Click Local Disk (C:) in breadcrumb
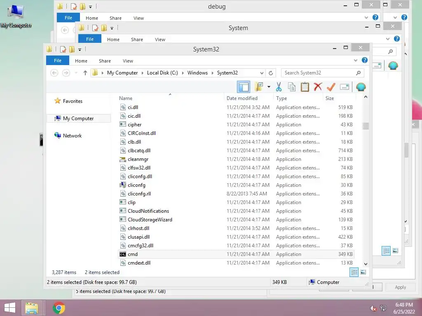This screenshot has height=316, width=422. coord(162,73)
